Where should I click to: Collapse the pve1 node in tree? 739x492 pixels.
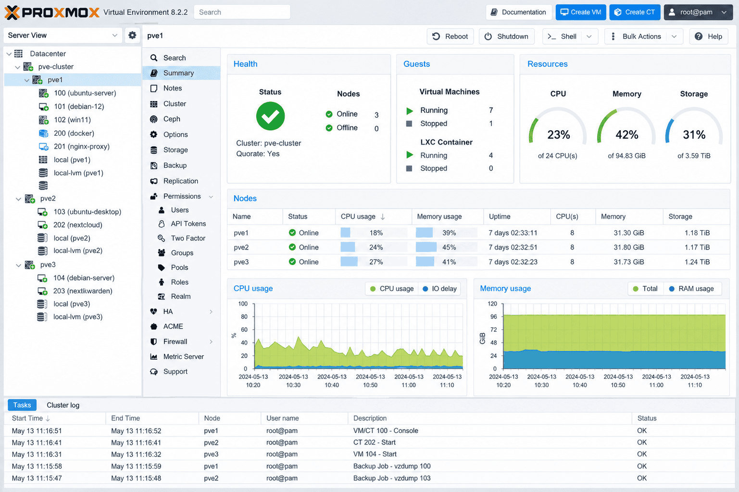27,80
